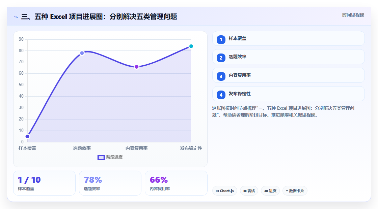
Task: Click the x-axis label 发布稳定性
Action: click(191, 148)
